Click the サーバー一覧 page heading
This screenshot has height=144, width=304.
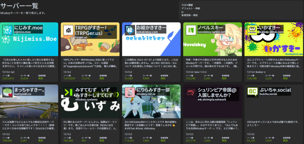pos(19,6)
